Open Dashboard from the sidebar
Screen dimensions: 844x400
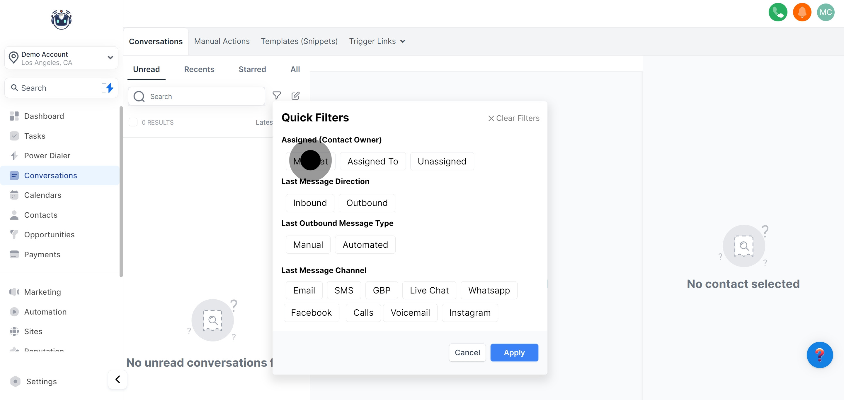[x=44, y=116]
